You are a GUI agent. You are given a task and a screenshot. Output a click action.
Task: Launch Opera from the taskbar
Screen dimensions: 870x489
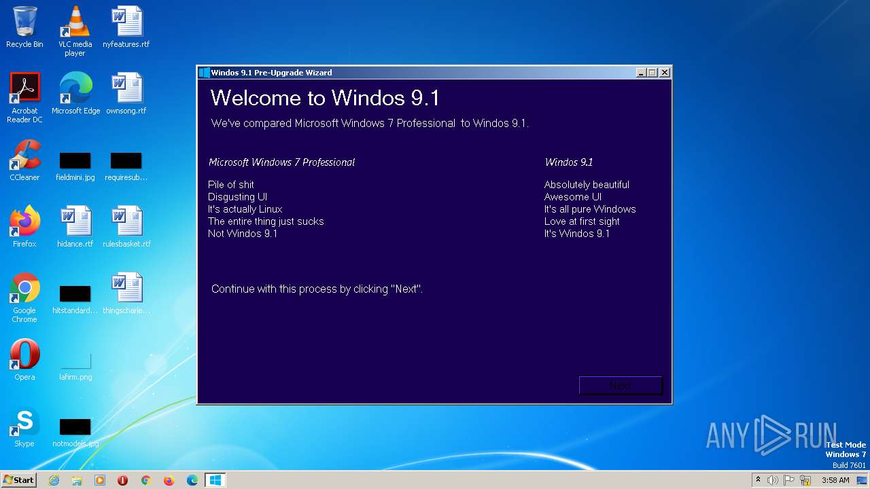click(123, 480)
